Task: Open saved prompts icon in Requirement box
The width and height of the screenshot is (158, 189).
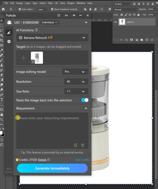Action: 76,145
